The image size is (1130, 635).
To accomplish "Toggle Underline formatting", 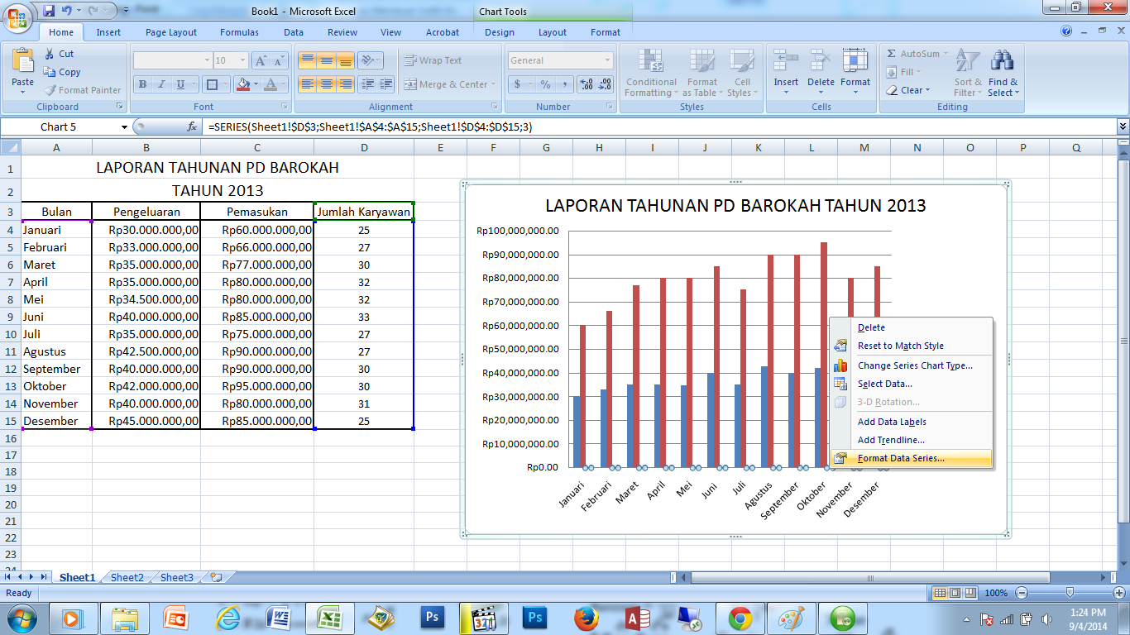I will [x=179, y=84].
